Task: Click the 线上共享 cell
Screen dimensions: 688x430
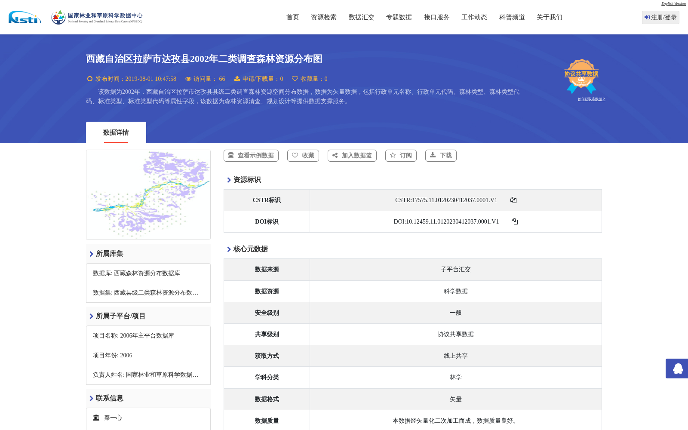Action: click(456, 356)
